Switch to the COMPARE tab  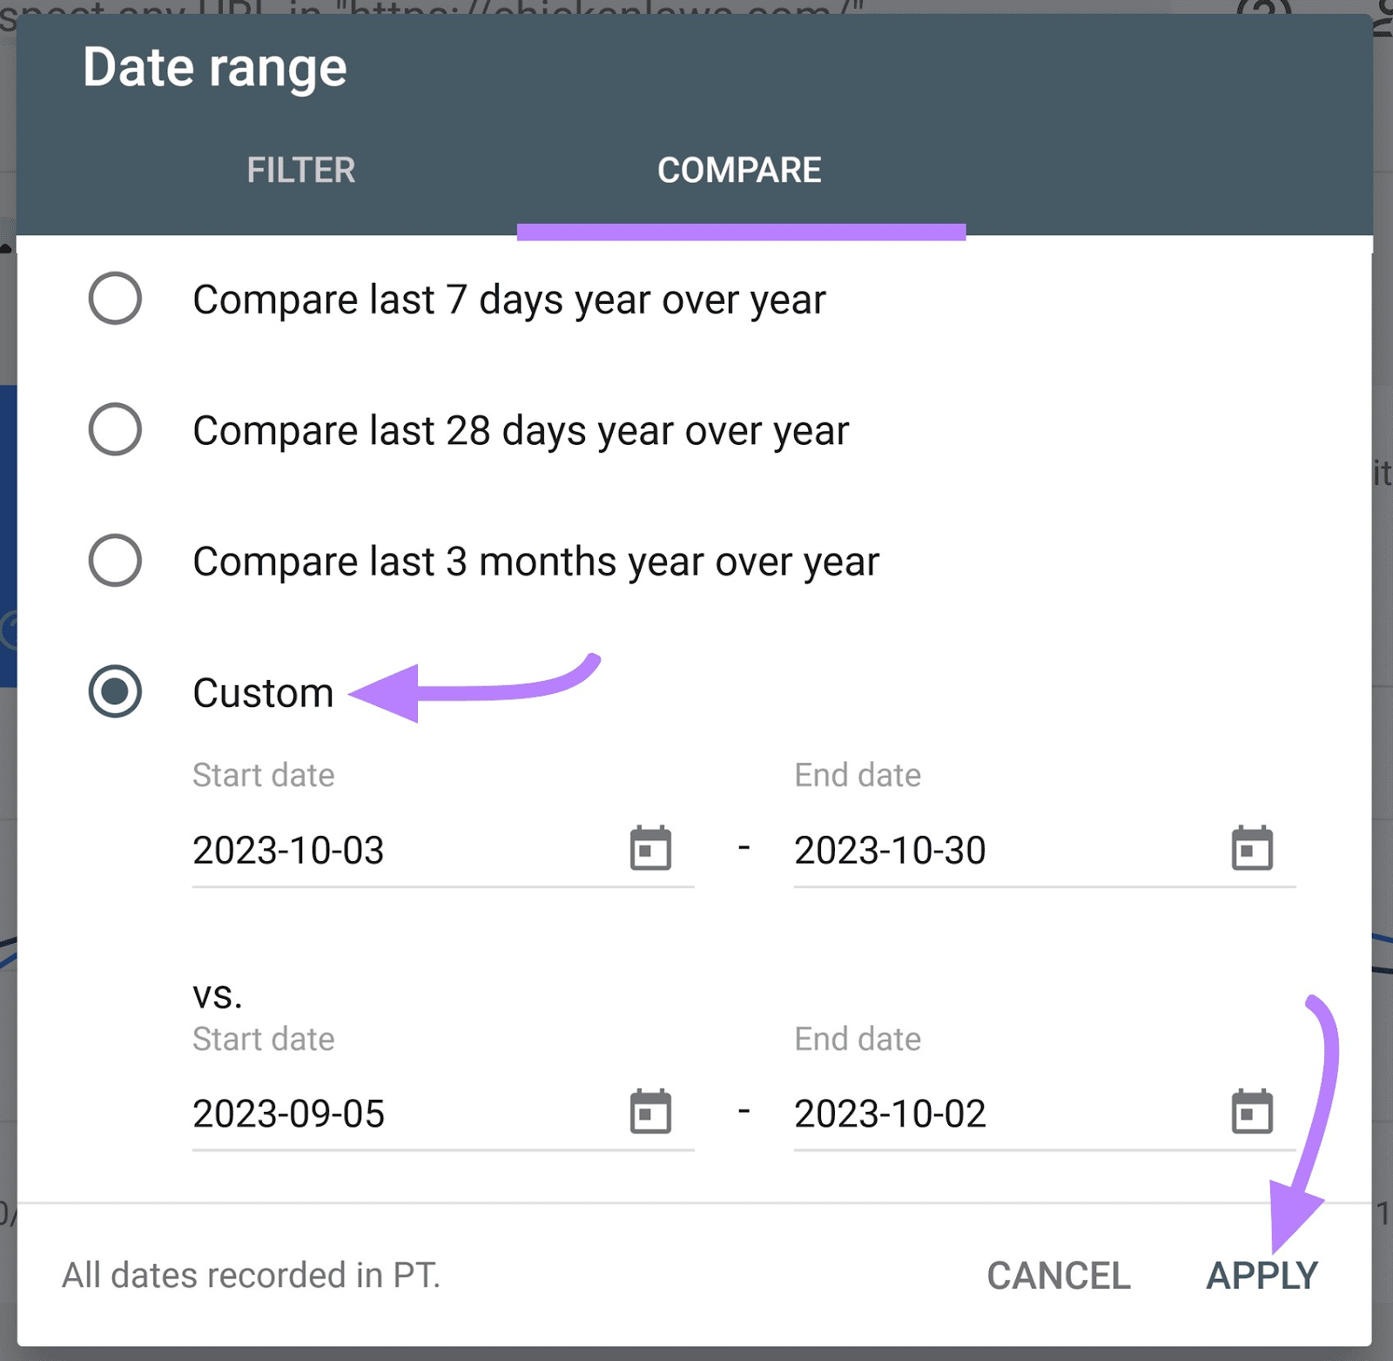(x=739, y=170)
